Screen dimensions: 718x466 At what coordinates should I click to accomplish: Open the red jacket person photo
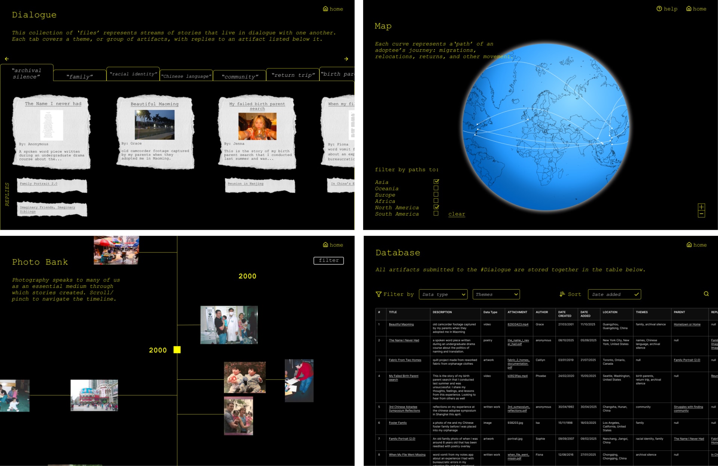pyautogui.click(x=299, y=381)
